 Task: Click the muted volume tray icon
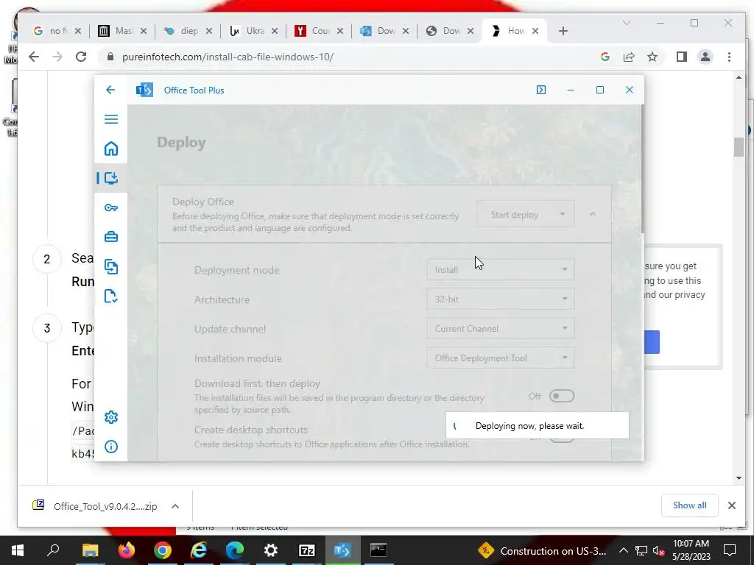659,550
